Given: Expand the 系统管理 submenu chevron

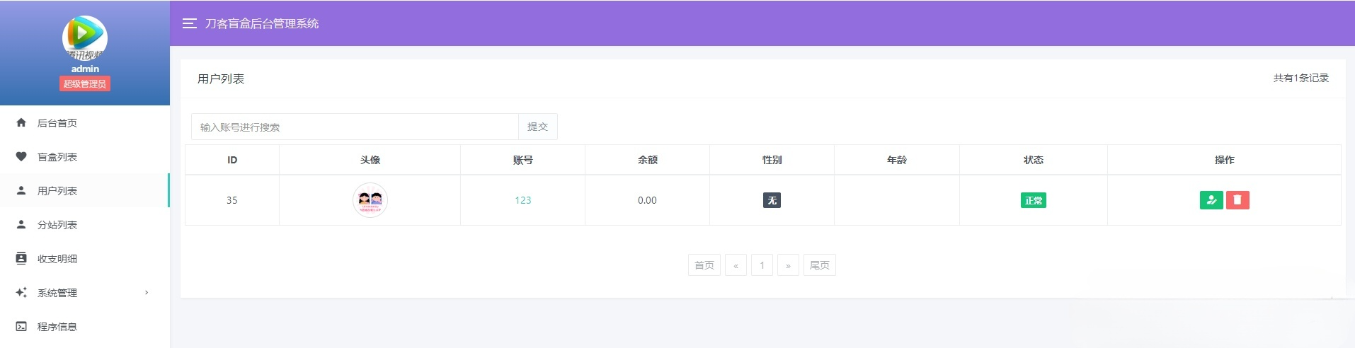Looking at the screenshot, I should pos(147,293).
